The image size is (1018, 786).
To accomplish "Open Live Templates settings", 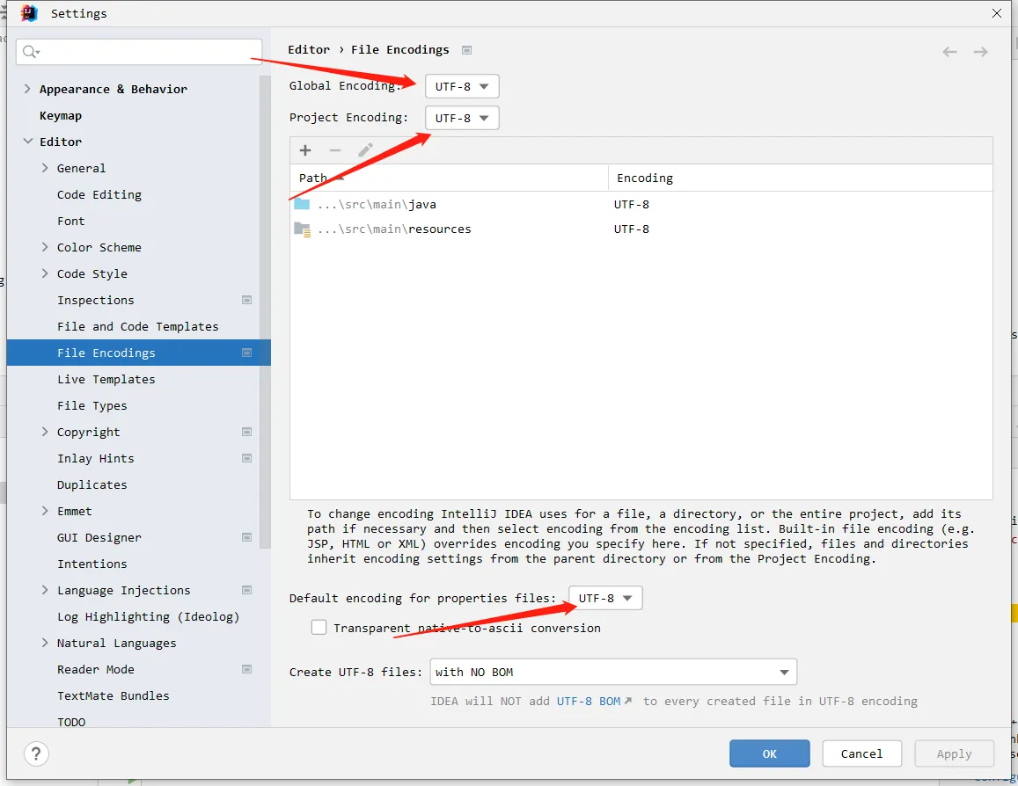I will [106, 380].
